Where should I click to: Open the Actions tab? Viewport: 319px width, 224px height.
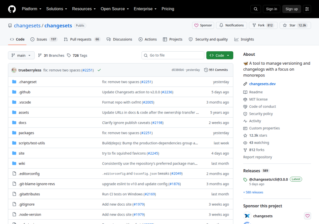[x=148, y=39]
